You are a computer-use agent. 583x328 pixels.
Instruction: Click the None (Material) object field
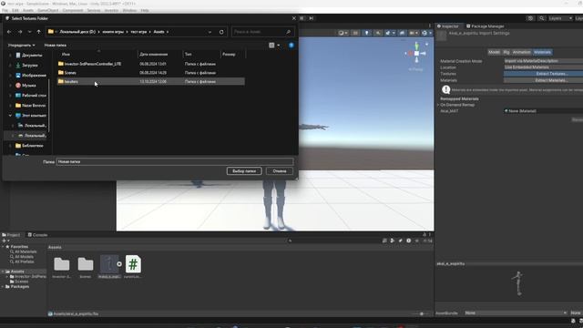click(543, 111)
